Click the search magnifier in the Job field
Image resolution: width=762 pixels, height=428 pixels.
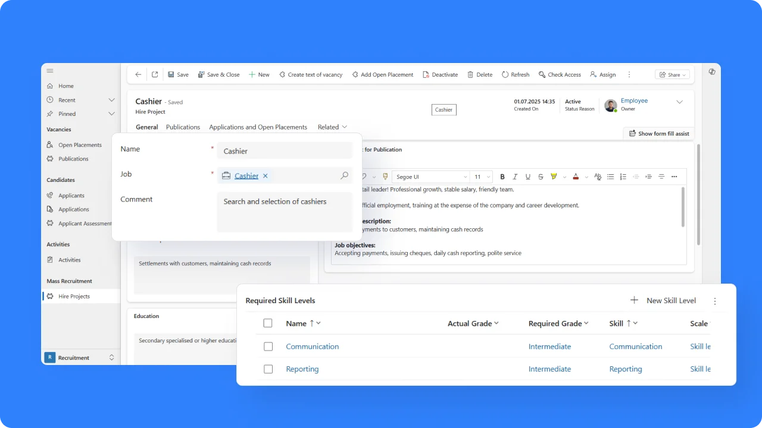(x=344, y=176)
